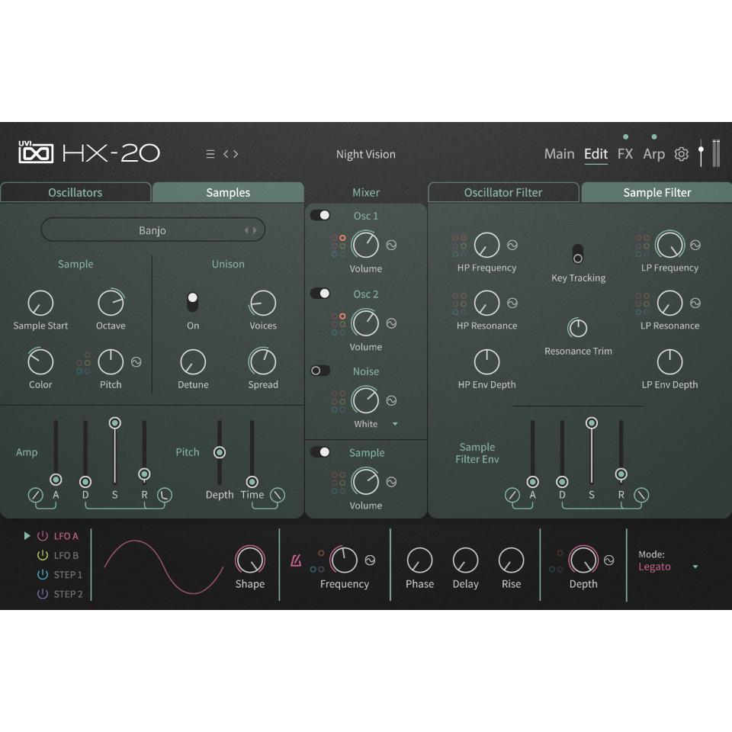Image resolution: width=732 pixels, height=732 pixels.
Task: Disable the Sample mixer switch
Action: tap(320, 452)
